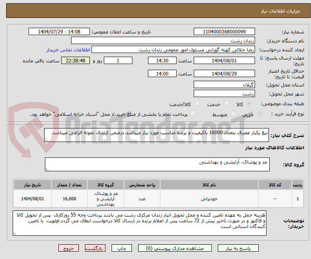Screen dimensions: 311x259
Task: Click the شهر محل تحویل field رشت
Action: pyautogui.click(x=224, y=93)
